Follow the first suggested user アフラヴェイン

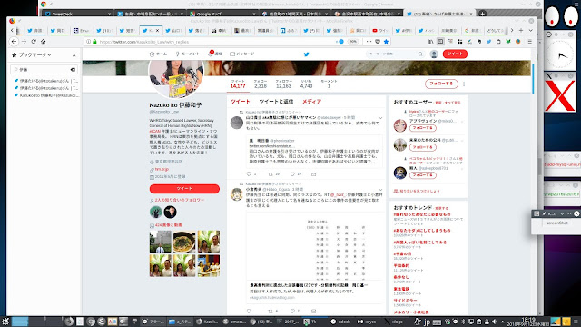tap(422, 128)
